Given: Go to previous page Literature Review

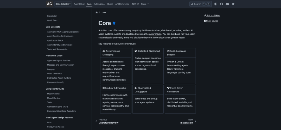Looking at the screenshot, I should point(108,123).
